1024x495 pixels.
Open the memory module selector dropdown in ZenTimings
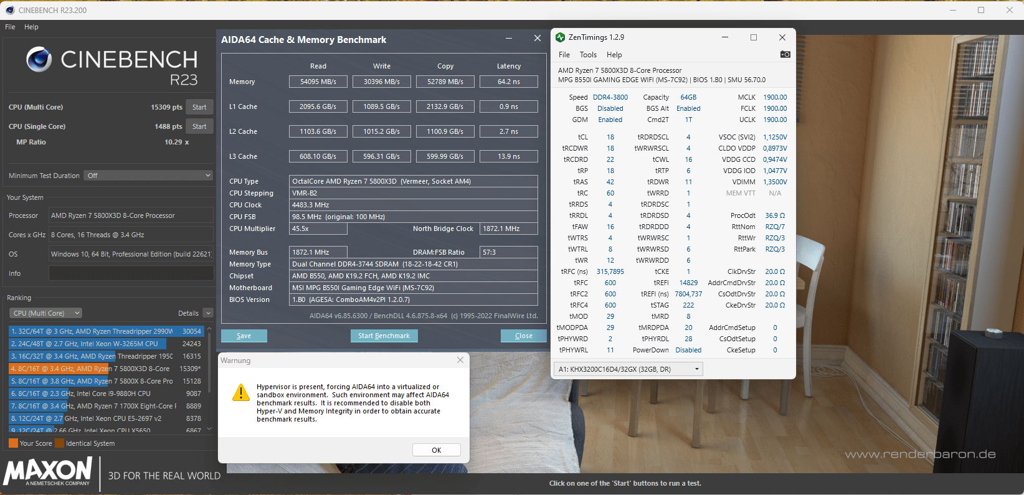click(628, 369)
